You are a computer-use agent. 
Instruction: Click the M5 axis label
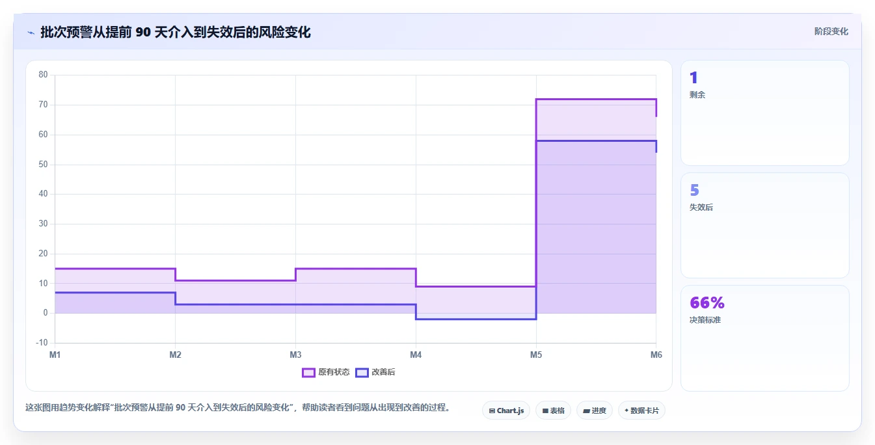(x=535, y=355)
